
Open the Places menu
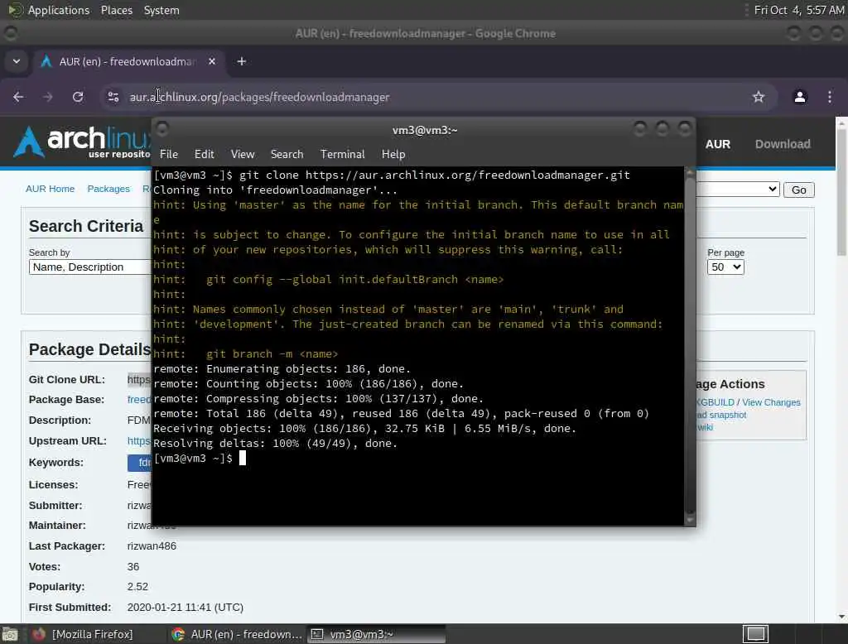pyautogui.click(x=116, y=10)
